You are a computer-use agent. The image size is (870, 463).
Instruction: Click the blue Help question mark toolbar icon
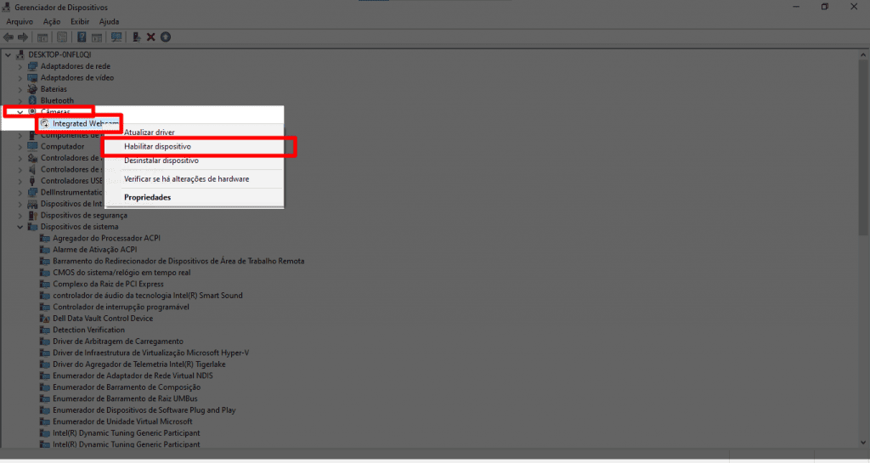pos(82,37)
